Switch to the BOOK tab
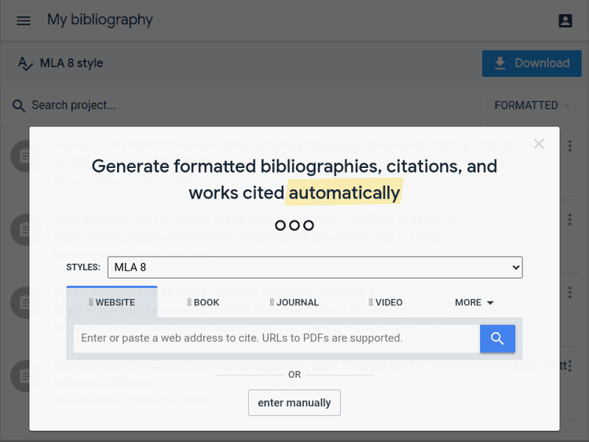This screenshot has width=589, height=442. tap(203, 302)
